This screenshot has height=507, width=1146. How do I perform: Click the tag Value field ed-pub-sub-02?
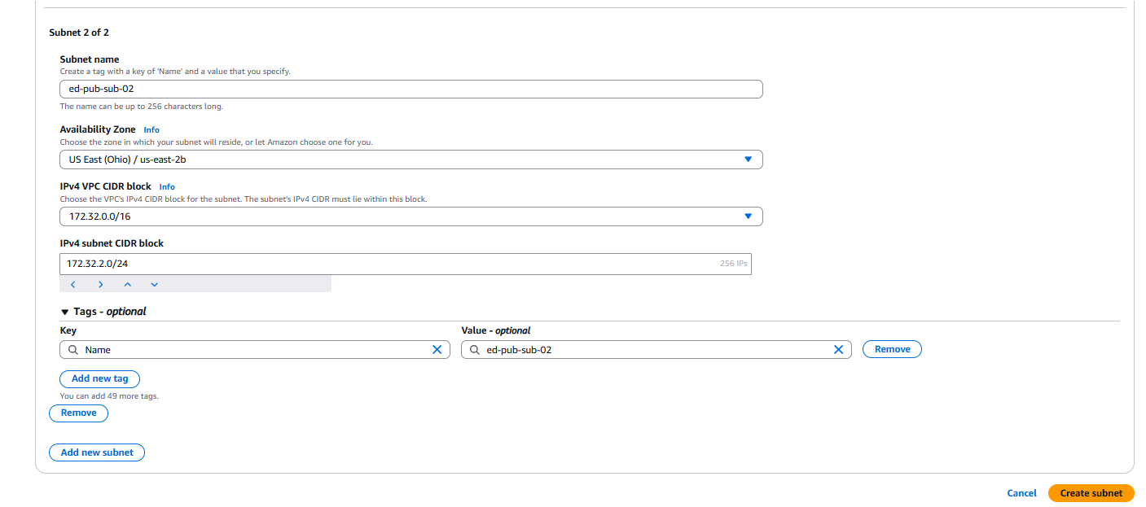point(656,349)
